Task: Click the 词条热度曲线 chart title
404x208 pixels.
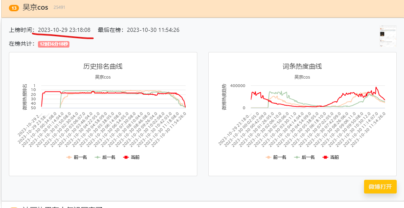Action: tap(302, 67)
